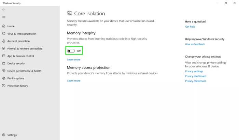Click Learn more under Memory integrity
The image size is (239, 140).
coord(74,60)
